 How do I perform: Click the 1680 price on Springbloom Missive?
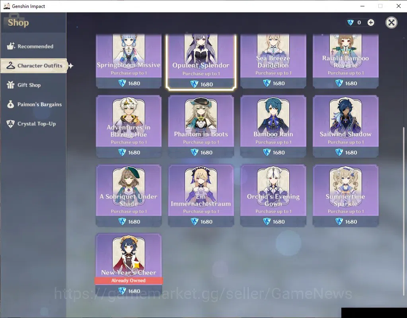[134, 83]
